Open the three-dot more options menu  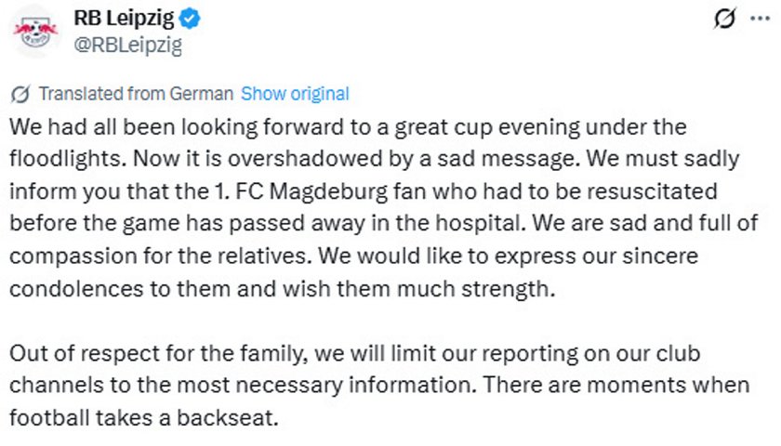760,20
